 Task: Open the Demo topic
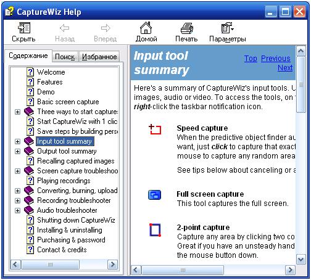coord(46,92)
